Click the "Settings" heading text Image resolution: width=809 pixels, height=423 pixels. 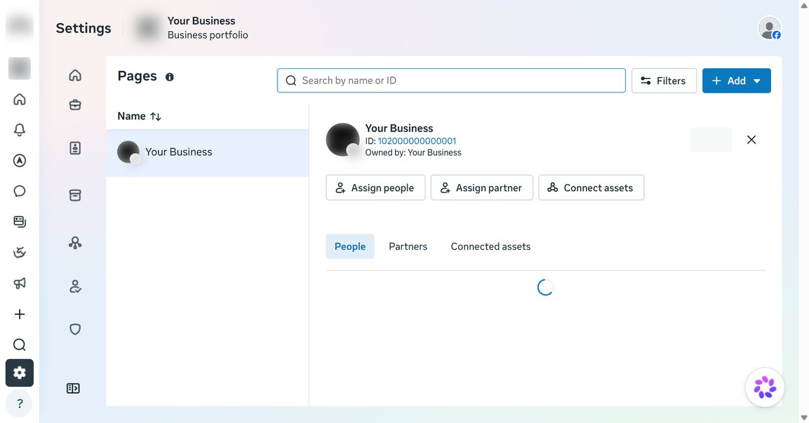coord(83,28)
